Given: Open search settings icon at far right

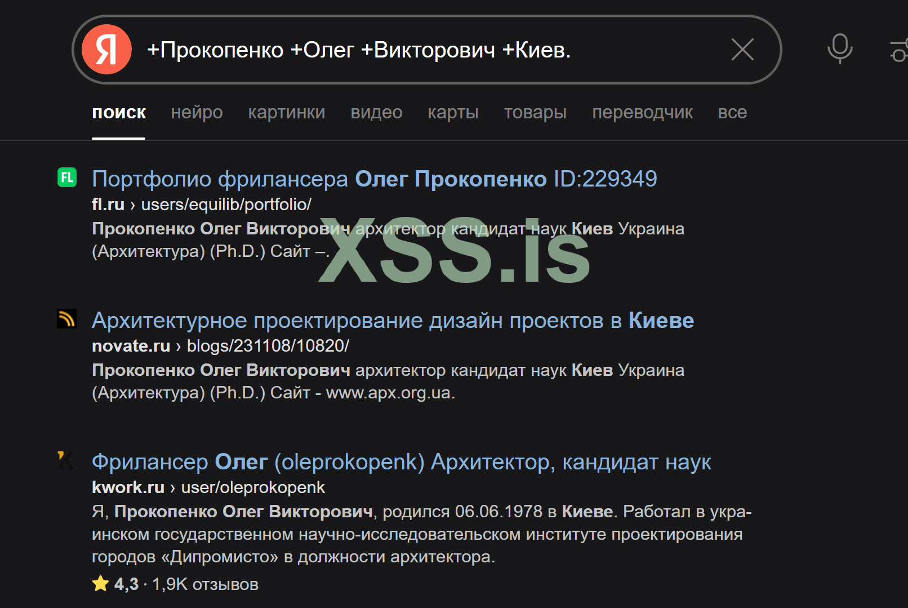Looking at the screenshot, I should coord(900,51).
